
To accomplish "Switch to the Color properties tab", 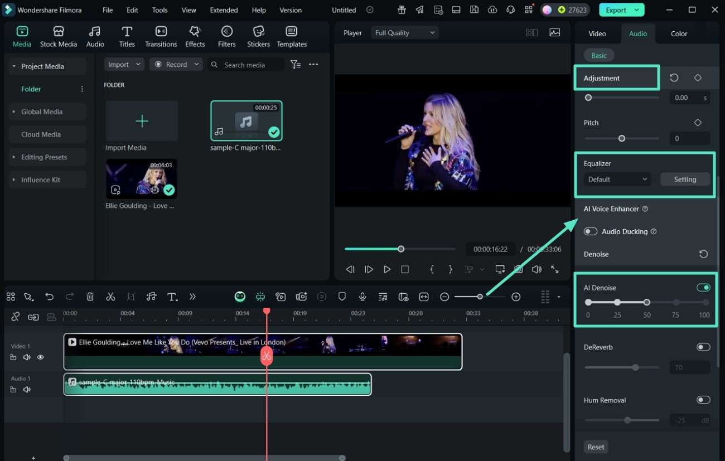I will click(x=679, y=33).
